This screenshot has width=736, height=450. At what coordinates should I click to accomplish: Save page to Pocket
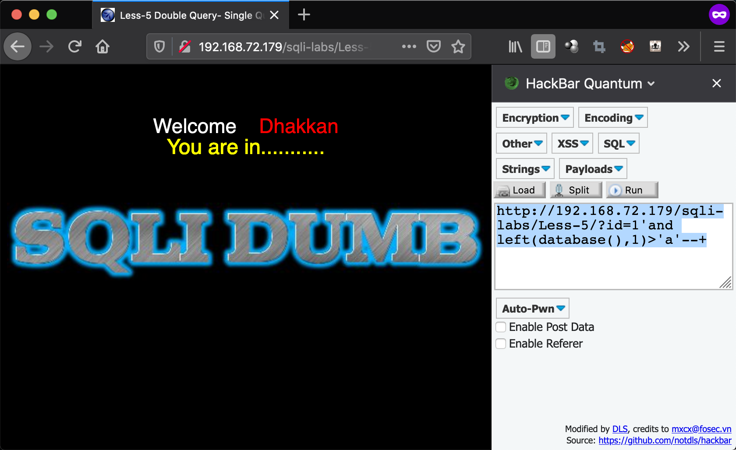pyautogui.click(x=433, y=46)
